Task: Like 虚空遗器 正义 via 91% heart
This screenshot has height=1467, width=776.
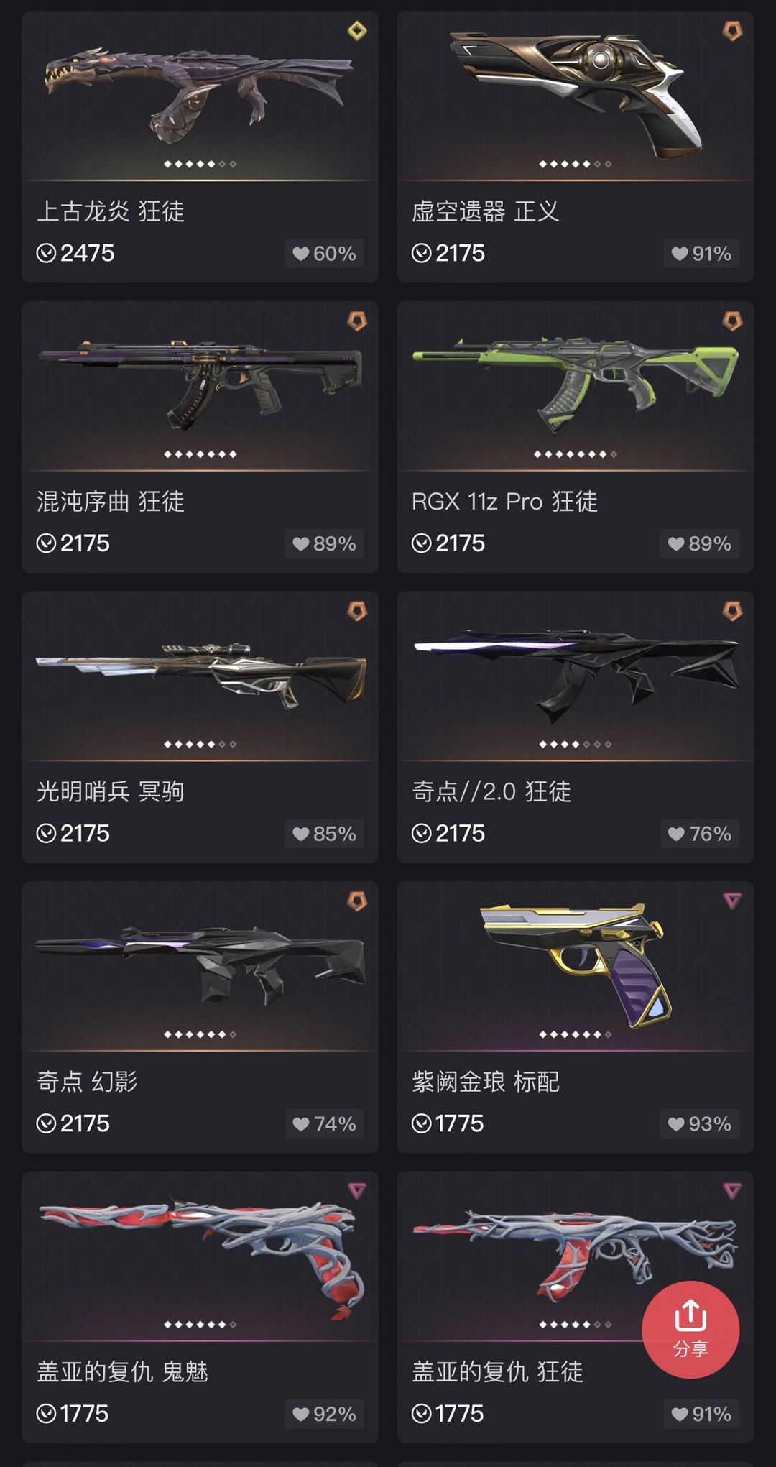Action: click(x=701, y=254)
